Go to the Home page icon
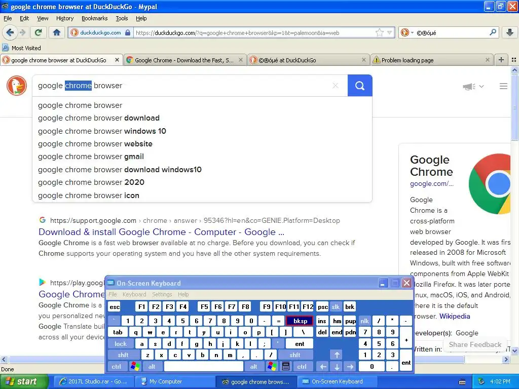Screen dimensions: 519x389 pyautogui.click(x=57, y=32)
